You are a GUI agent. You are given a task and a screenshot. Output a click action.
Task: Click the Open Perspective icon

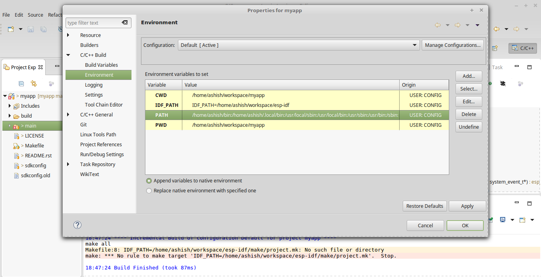coord(495,48)
